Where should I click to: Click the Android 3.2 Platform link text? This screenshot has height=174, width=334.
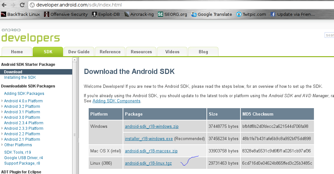[x=22, y=107]
